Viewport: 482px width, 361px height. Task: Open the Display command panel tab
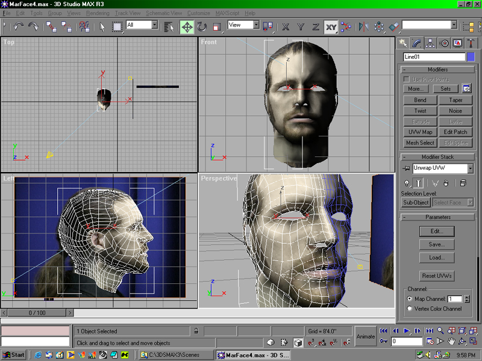click(x=457, y=43)
